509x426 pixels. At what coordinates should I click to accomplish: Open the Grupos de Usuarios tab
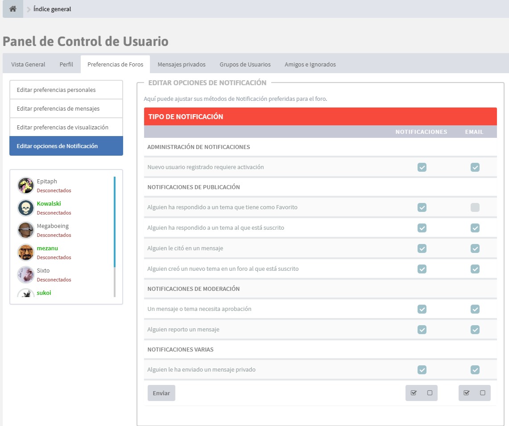coord(245,64)
